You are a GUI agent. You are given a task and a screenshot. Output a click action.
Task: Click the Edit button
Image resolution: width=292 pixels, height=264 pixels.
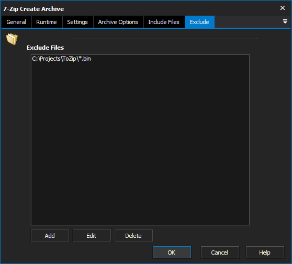pos(92,236)
